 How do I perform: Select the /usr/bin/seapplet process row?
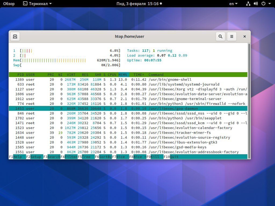click(x=128, y=118)
